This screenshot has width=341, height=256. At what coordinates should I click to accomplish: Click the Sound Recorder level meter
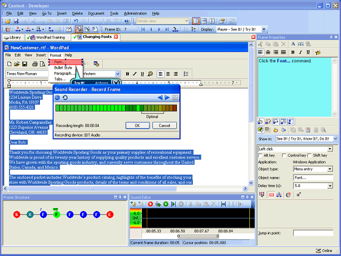116,108
